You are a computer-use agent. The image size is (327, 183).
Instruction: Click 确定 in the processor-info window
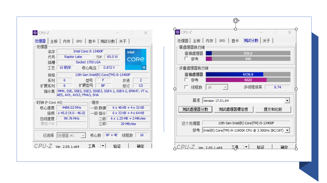tap(140, 146)
